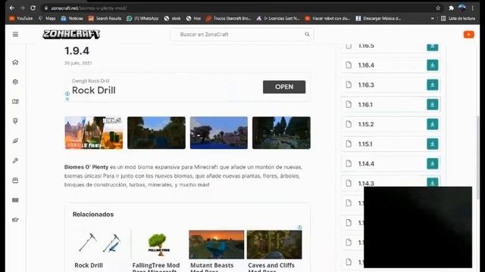Open the Descargar Música bookmark
This screenshot has height=272, width=485.
[x=378, y=18]
